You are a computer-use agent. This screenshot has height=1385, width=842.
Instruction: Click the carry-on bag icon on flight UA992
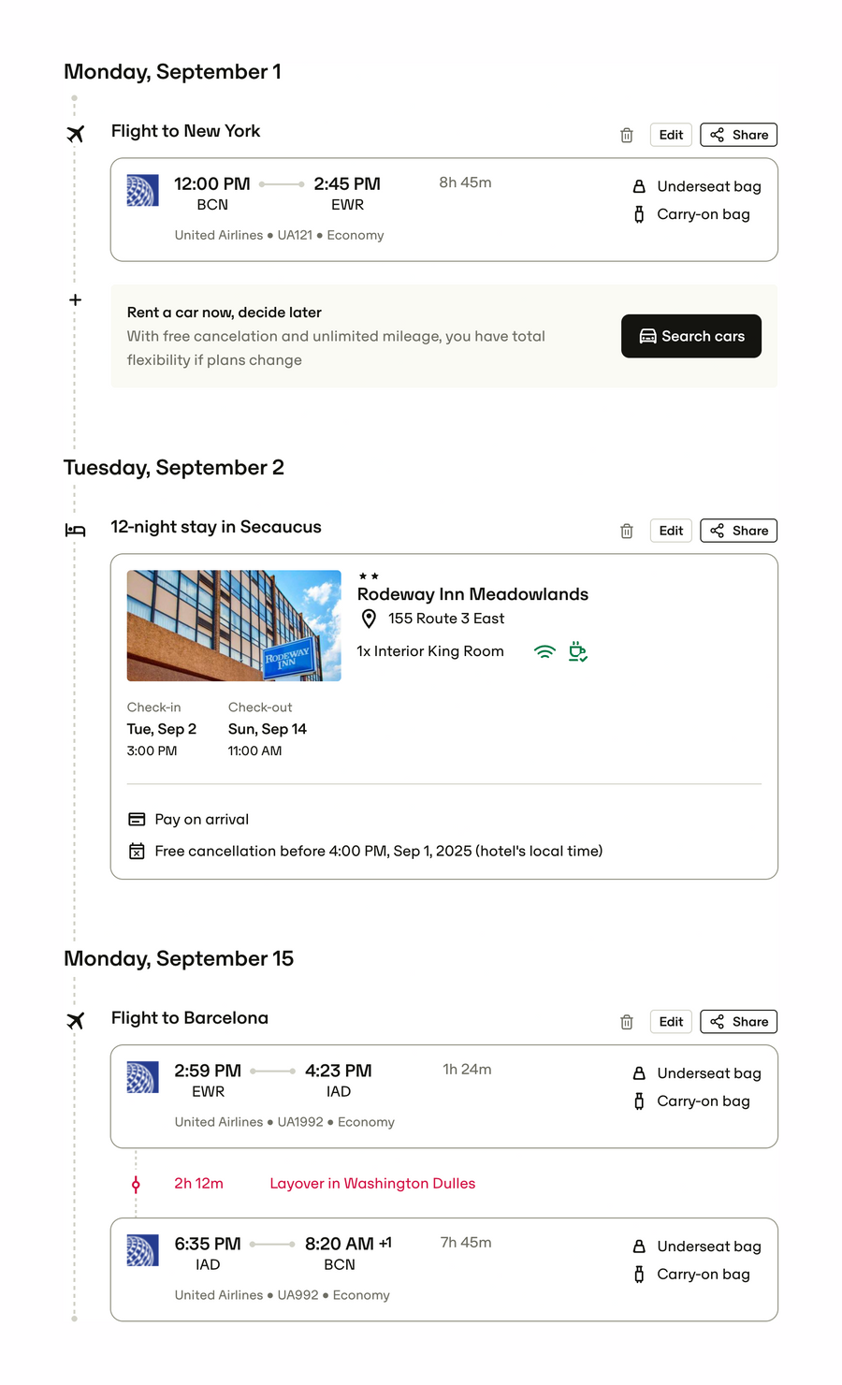639,1275
